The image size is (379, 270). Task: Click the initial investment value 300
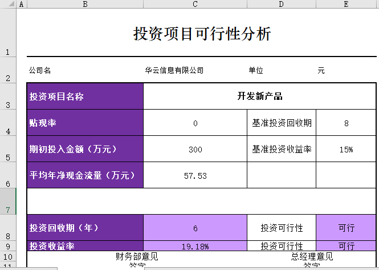(x=195, y=150)
